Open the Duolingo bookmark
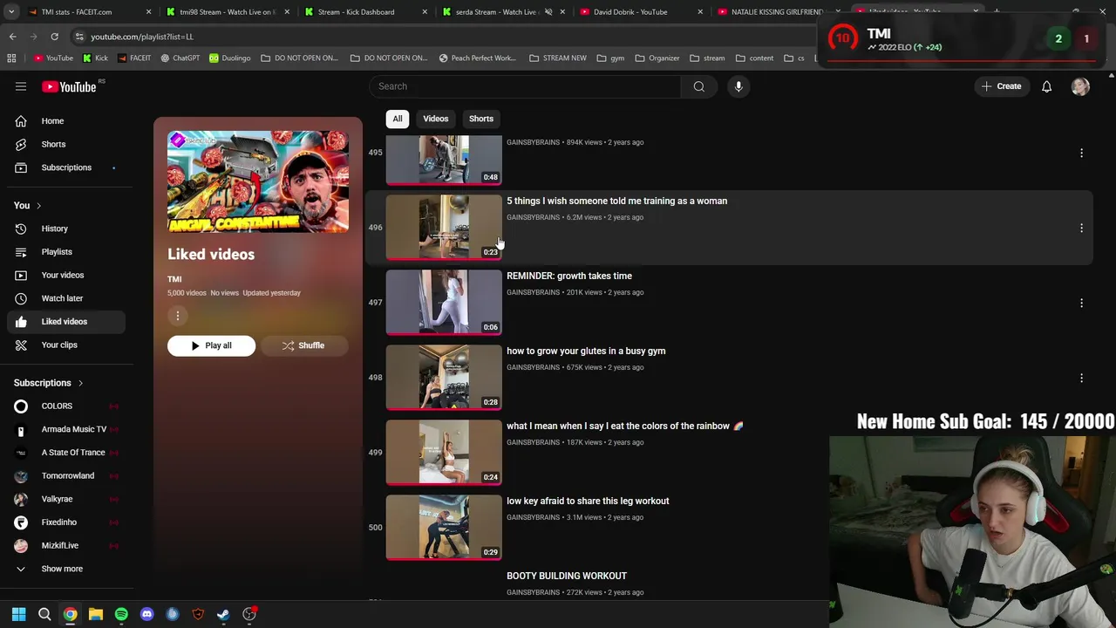 [229, 58]
